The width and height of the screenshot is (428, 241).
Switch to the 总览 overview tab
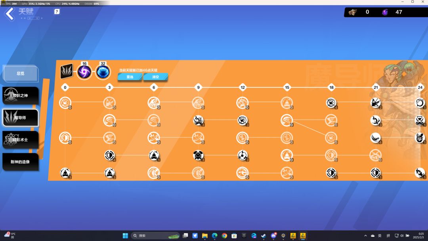click(21, 73)
